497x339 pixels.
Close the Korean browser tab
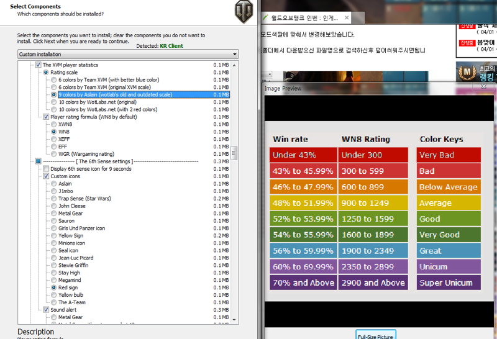point(347,18)
